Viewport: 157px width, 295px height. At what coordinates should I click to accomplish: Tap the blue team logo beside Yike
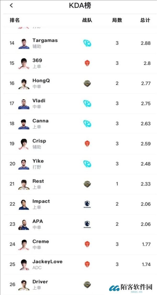[87, 164]
